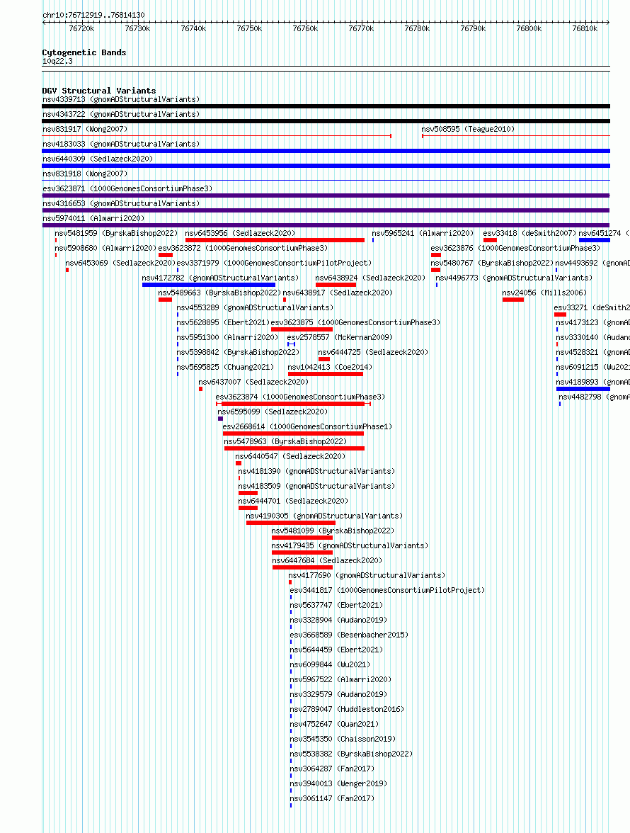Click nsv5951300 (Almarri2020) label
Viewport: 630px width, 833px height.
coord(227,337)
